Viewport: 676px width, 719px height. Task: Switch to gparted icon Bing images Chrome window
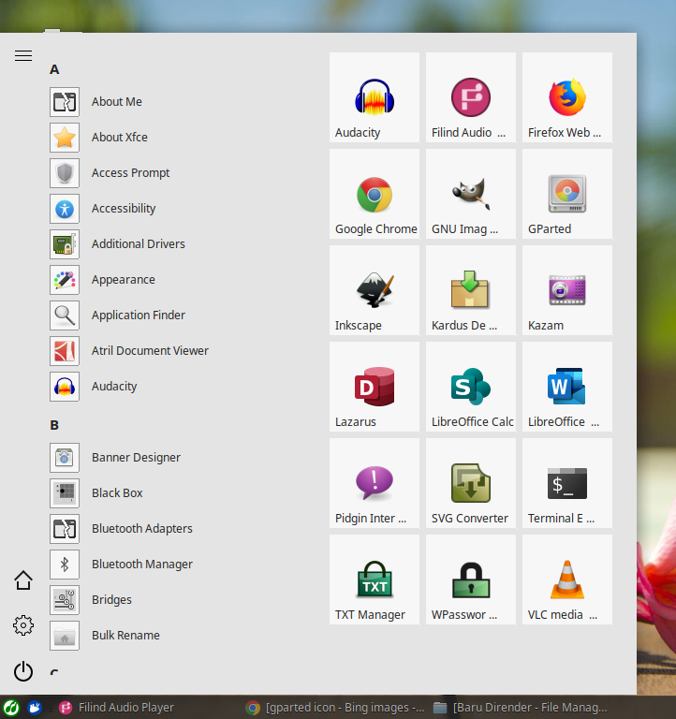tap(335, 708)
